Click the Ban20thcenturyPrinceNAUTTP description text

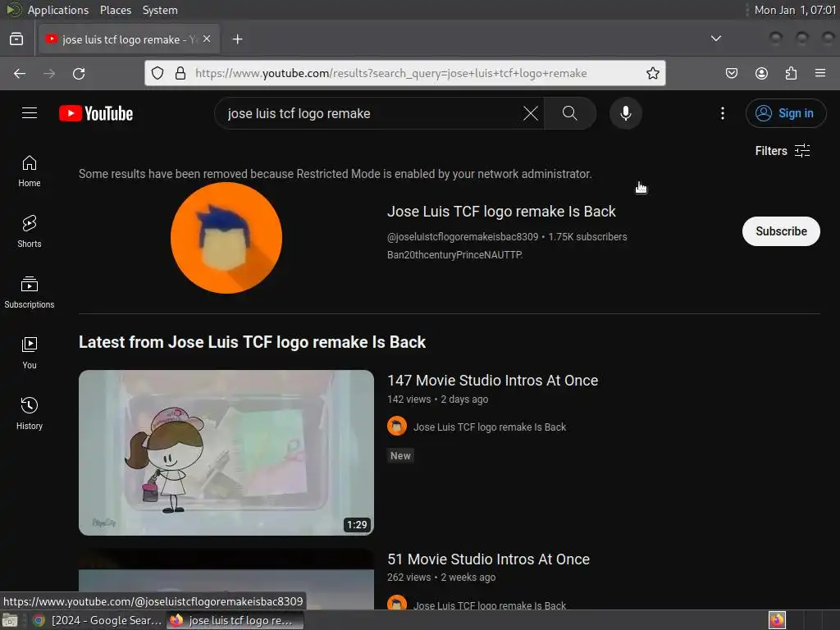(454, 255)
